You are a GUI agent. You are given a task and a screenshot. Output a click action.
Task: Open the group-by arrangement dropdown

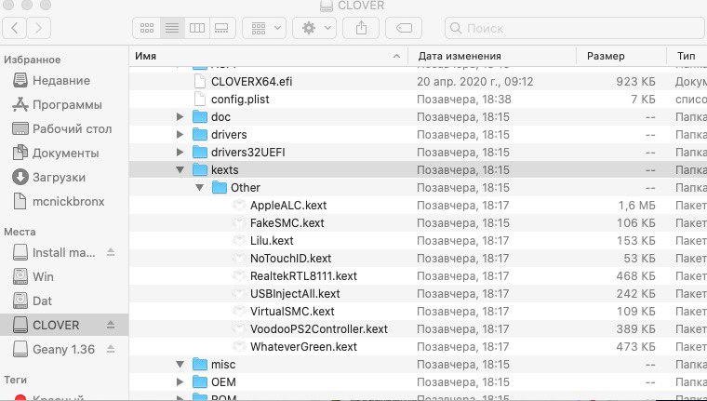(x=264, y=28)
